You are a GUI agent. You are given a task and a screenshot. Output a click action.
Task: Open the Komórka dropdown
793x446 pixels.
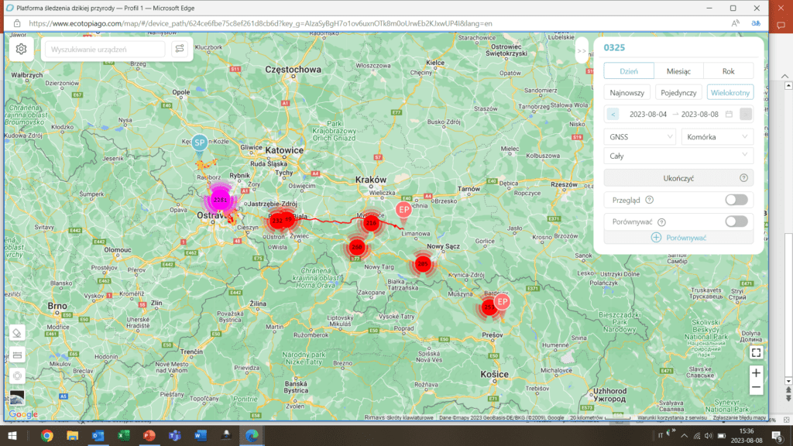click(x=716, y=136)
